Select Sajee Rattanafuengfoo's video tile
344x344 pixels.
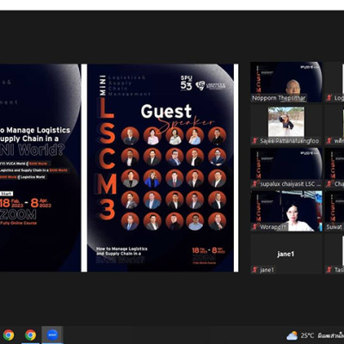point(286,125)
